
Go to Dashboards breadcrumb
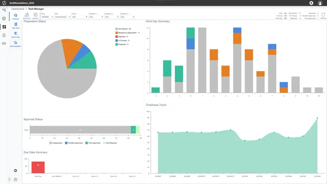pos(18,9)
